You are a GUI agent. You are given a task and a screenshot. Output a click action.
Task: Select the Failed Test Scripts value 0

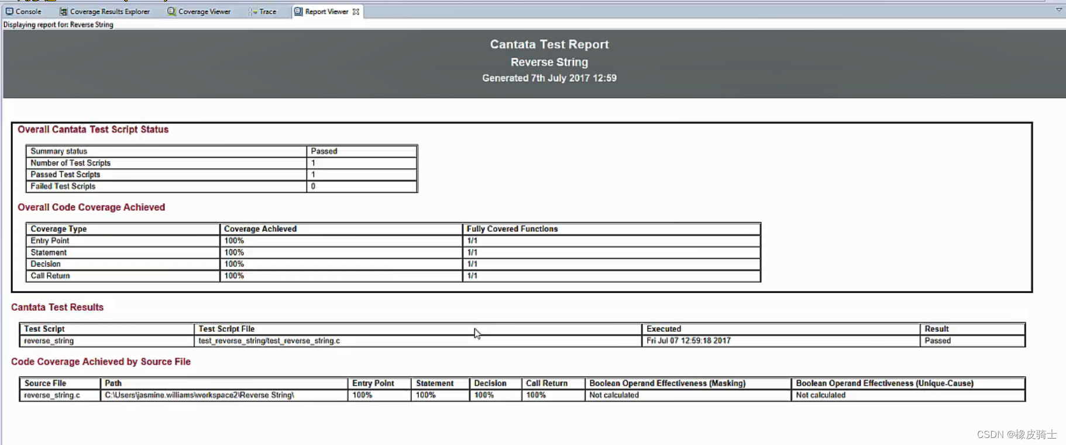point(362,186)
